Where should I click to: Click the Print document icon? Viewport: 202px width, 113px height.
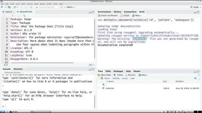[x=31, y=7]
